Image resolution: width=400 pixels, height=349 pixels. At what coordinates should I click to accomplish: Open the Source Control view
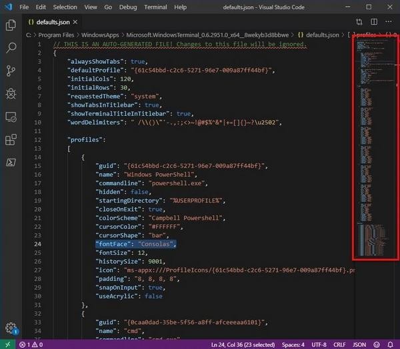tap(11, 71)
